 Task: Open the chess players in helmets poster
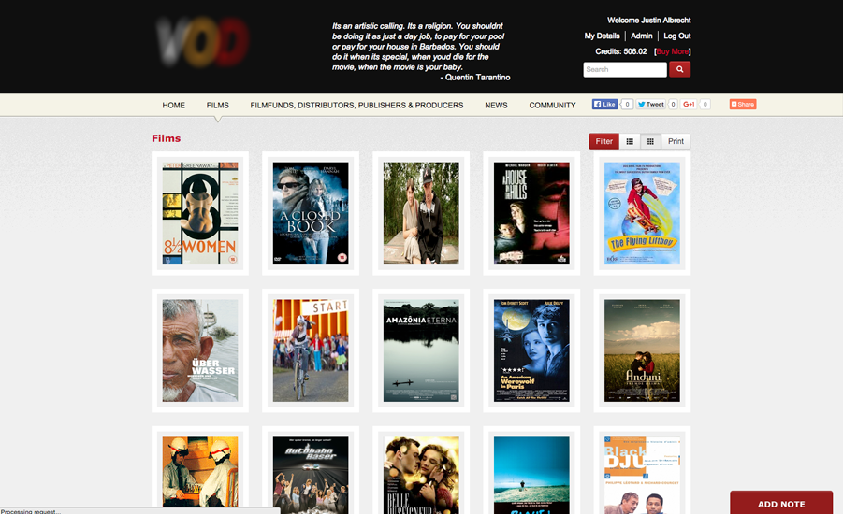(x=200, y=475)
